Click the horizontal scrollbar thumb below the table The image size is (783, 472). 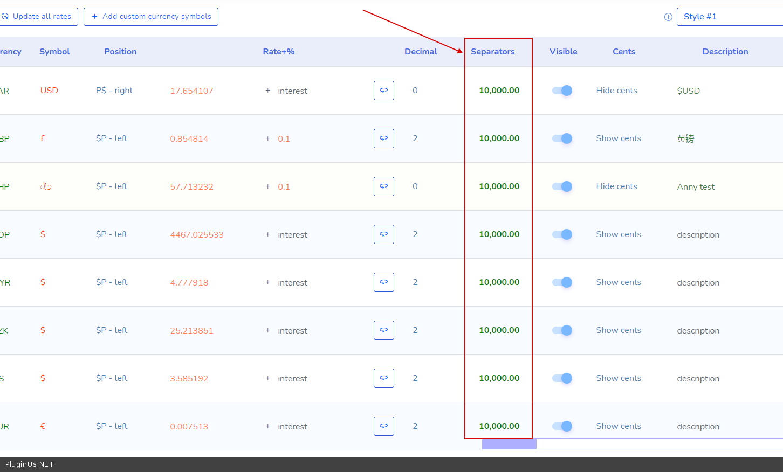coord(509,444)
